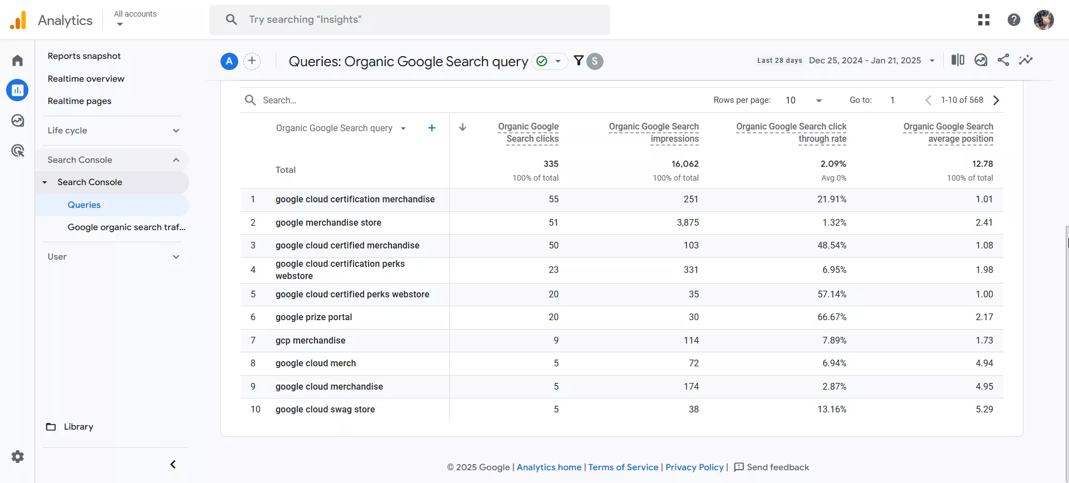Add a comparison with the plus circle
The height and width of the screenshot is (483, 1069).
[252, 61]
